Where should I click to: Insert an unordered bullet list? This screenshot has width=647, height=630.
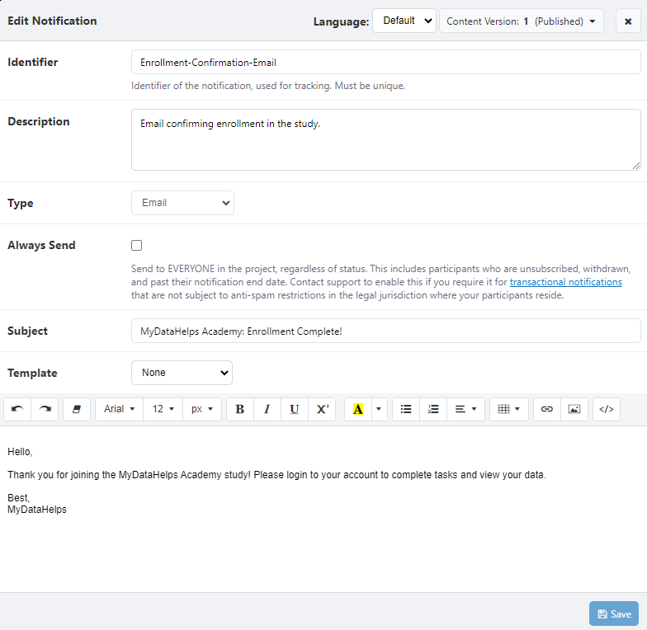pos(406,409)
